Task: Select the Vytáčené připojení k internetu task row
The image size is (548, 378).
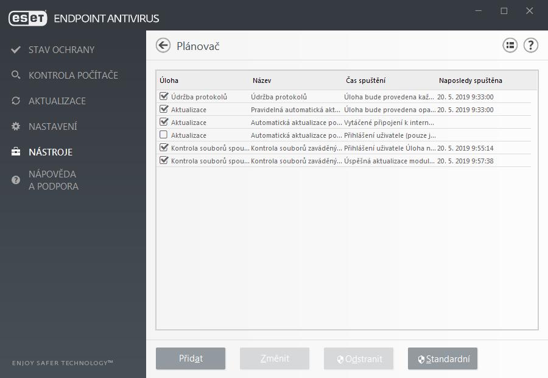Action: (x=343, y=123)
